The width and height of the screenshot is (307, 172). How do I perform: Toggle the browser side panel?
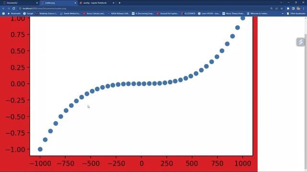point(293,9)
